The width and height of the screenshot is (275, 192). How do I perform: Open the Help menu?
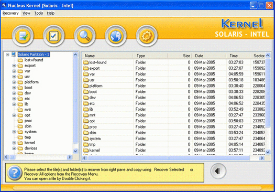coord(50,13)
